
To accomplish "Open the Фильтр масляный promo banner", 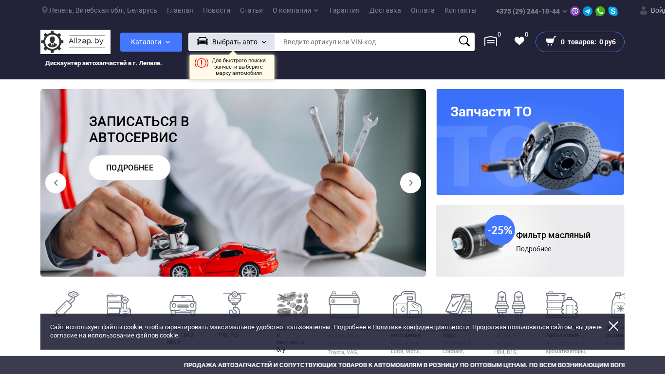I will [x=530, y=241].
